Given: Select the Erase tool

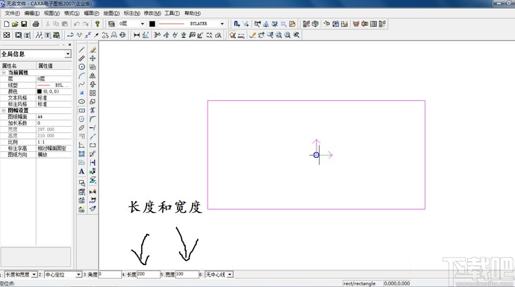Looking at the screenshot, I should (93, 49).
